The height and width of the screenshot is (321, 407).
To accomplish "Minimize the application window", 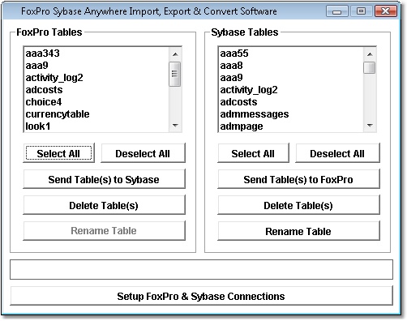I will point(337,11).
